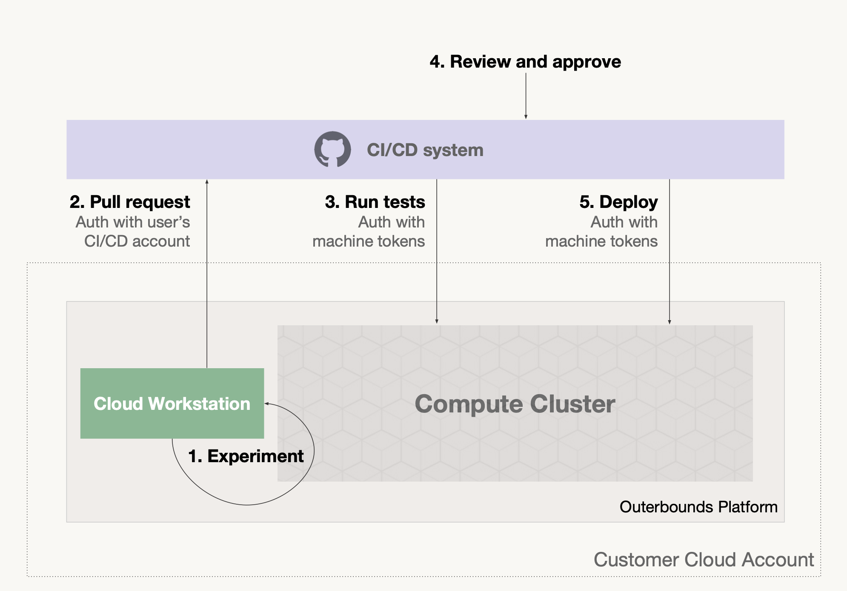Click the Experiment loop arrowhead at Cloud Workstation

tap(267, 403)
